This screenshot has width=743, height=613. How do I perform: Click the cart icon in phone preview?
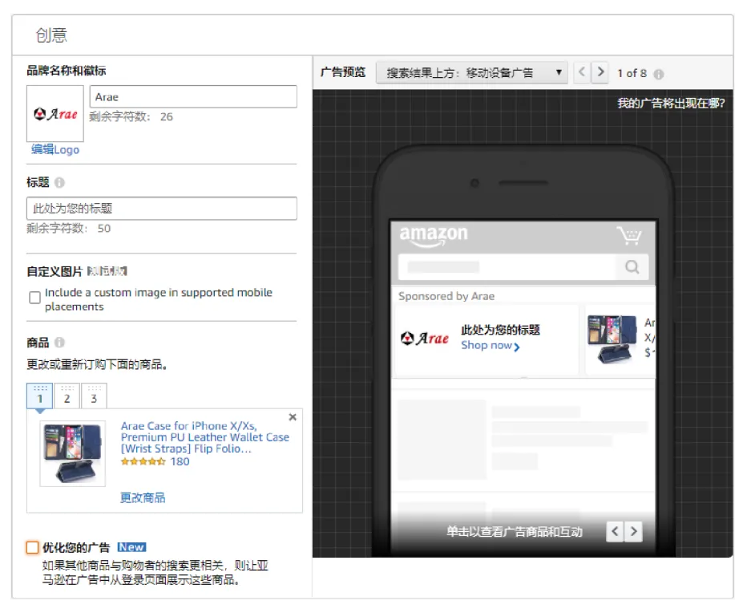coord(629,235)
